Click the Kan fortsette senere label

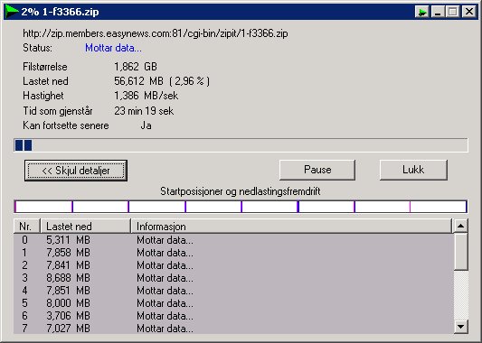66,125
